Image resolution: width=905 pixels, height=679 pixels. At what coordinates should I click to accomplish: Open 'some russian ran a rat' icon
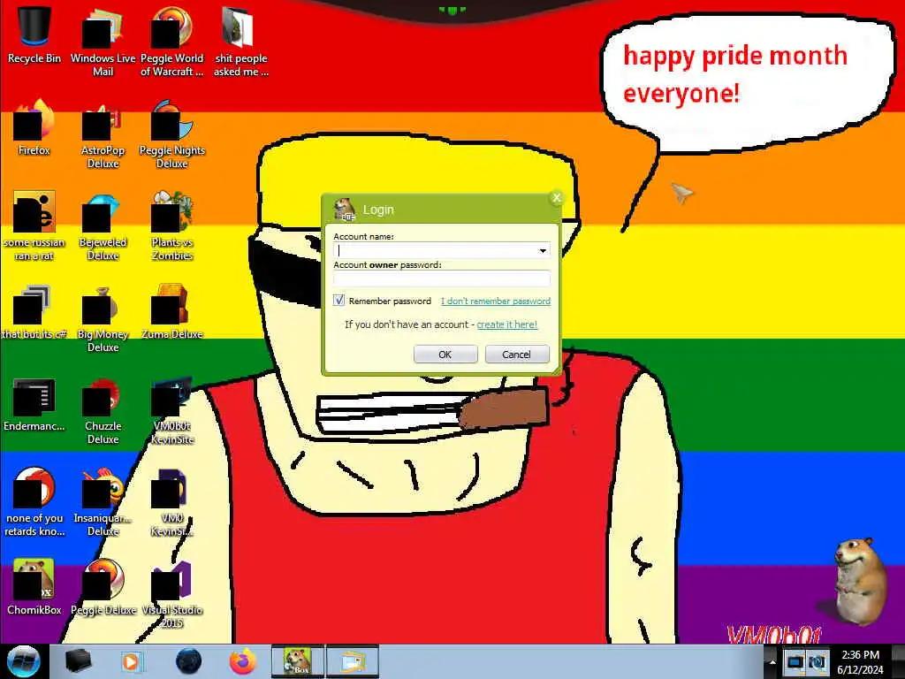[x=34, y=225]
